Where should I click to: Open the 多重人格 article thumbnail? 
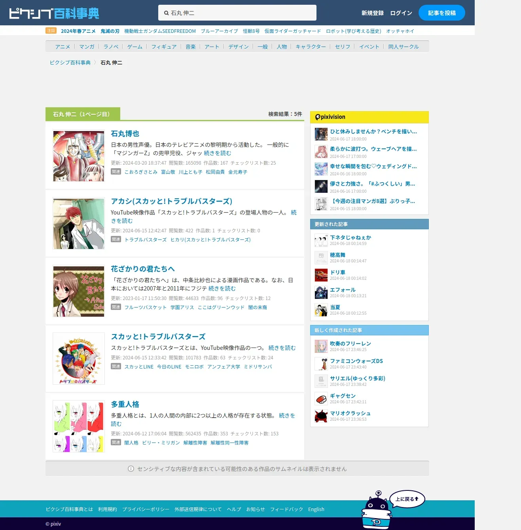(79, 427)
